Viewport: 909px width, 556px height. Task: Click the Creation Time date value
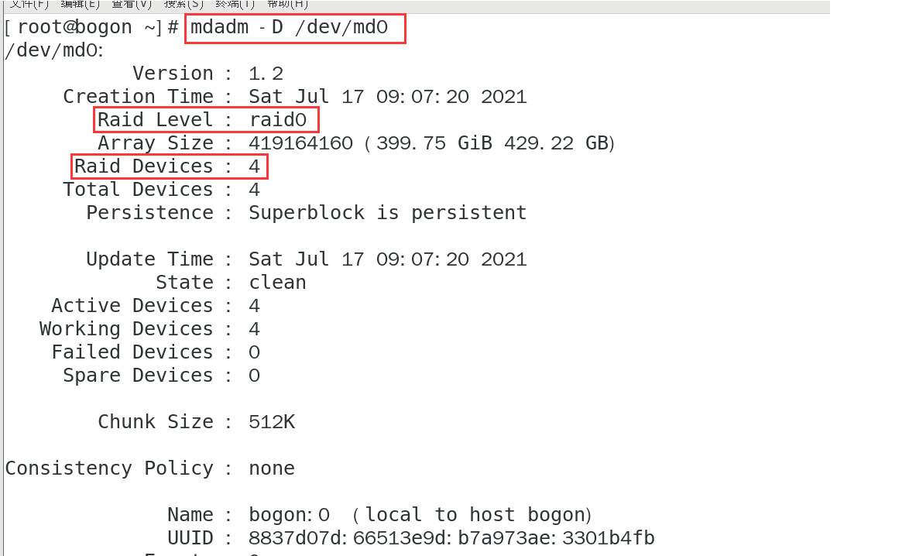387,97
